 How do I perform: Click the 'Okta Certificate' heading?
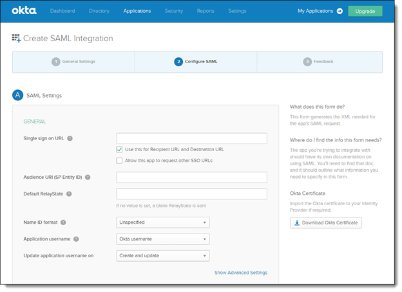click(308, 194)
